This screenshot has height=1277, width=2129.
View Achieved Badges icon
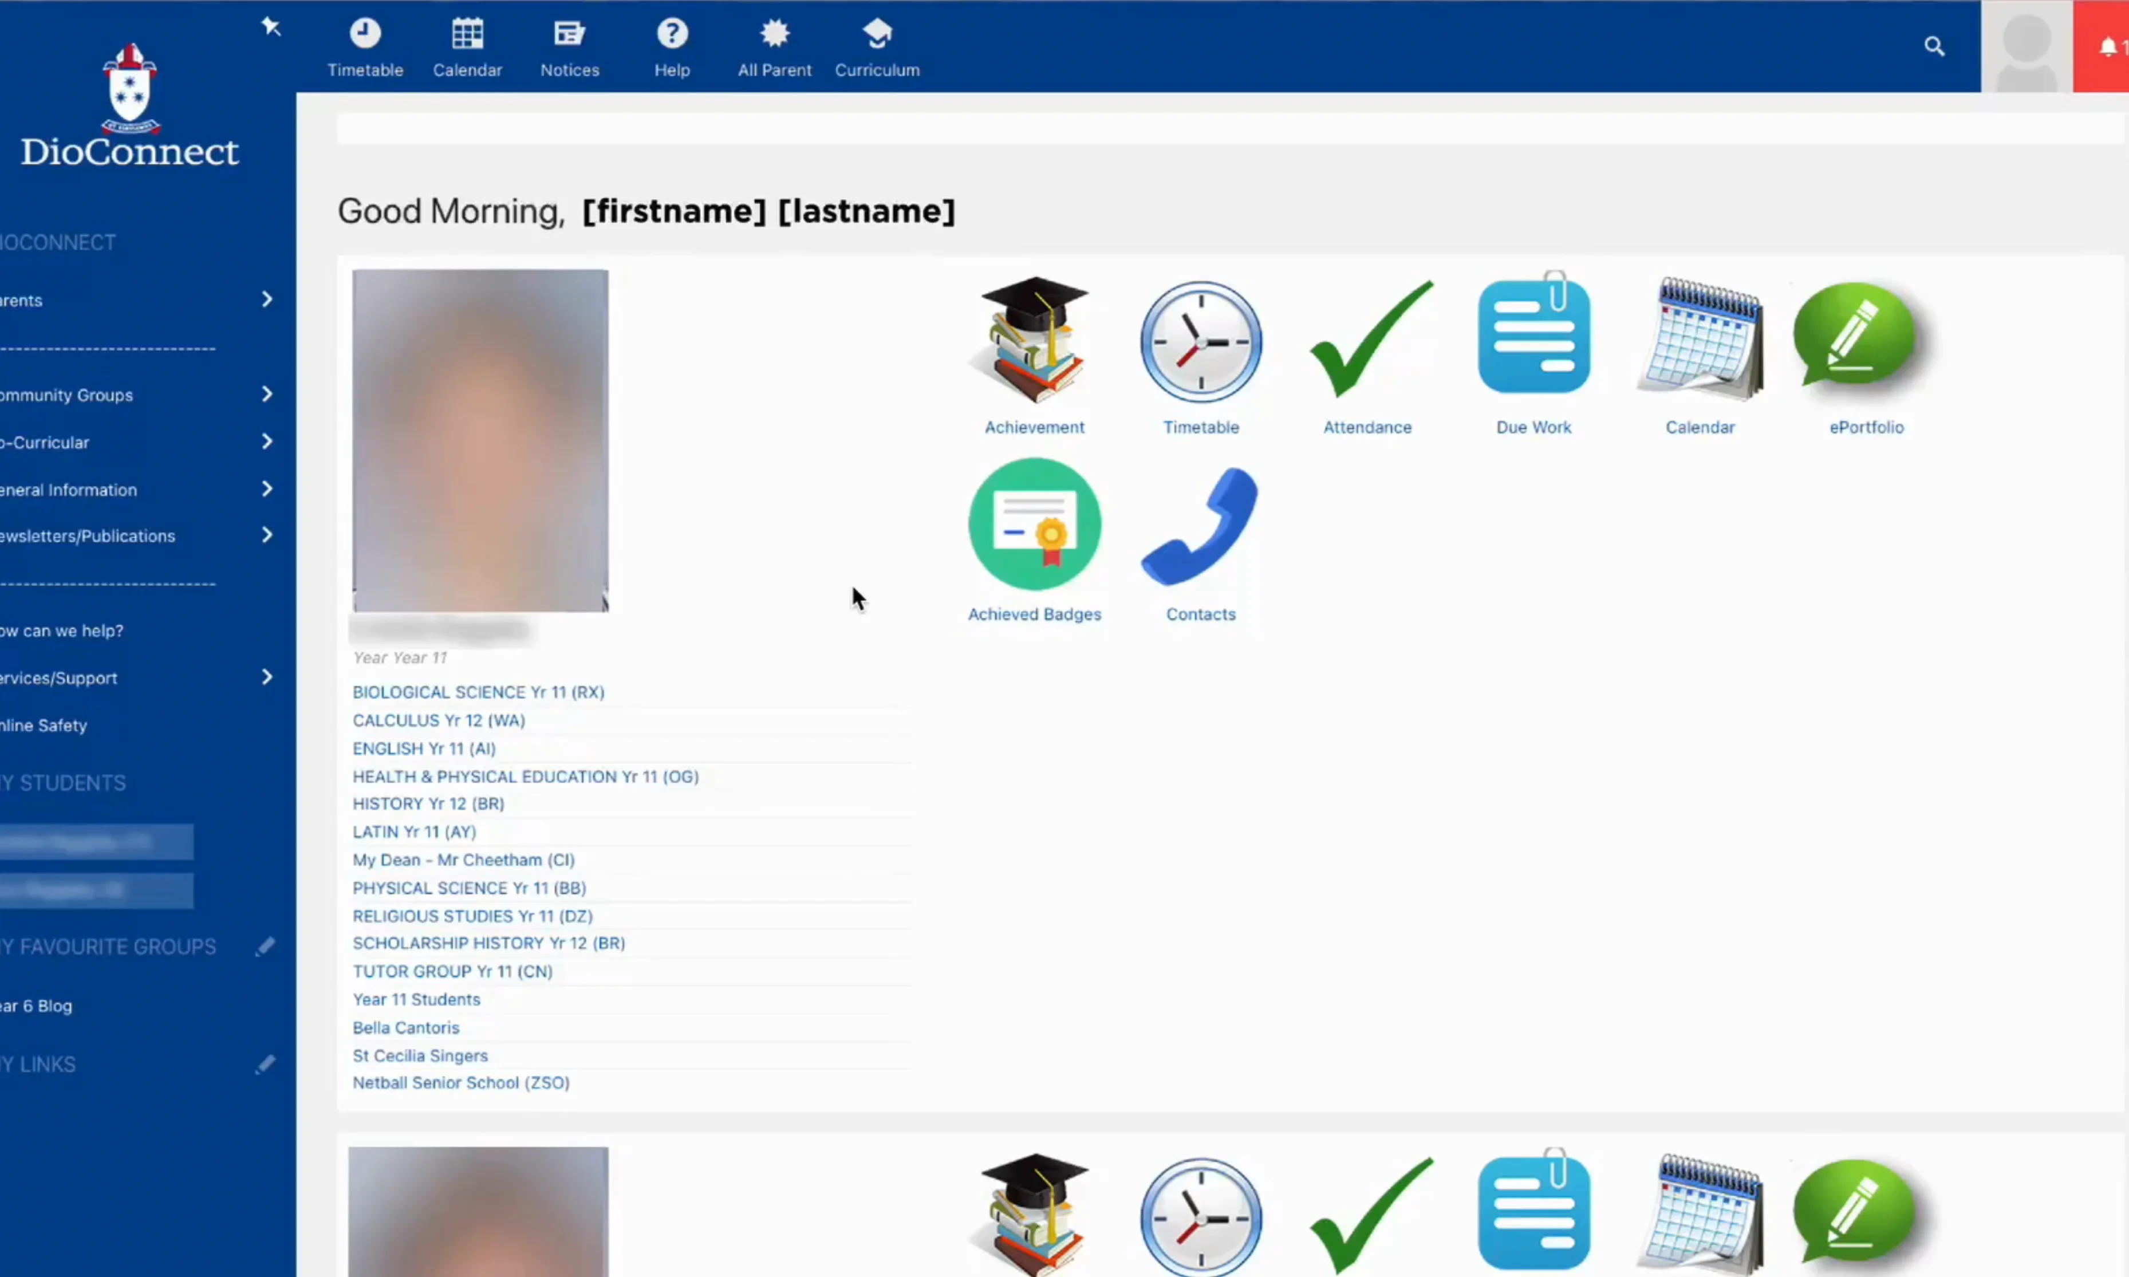tap(1033, 525)
